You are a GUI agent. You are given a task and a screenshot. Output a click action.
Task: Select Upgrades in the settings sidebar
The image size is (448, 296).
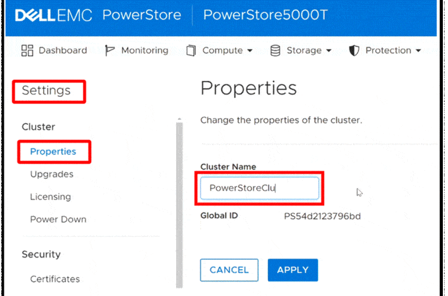(52, 174)
